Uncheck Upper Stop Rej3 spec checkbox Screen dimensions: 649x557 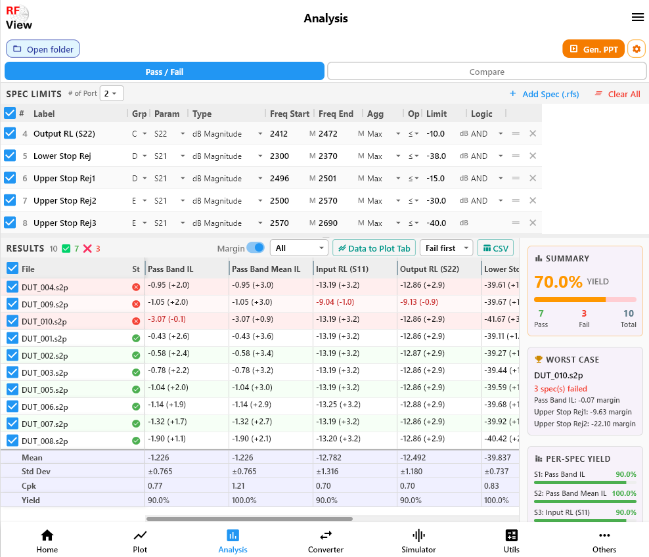coord(9,223)
